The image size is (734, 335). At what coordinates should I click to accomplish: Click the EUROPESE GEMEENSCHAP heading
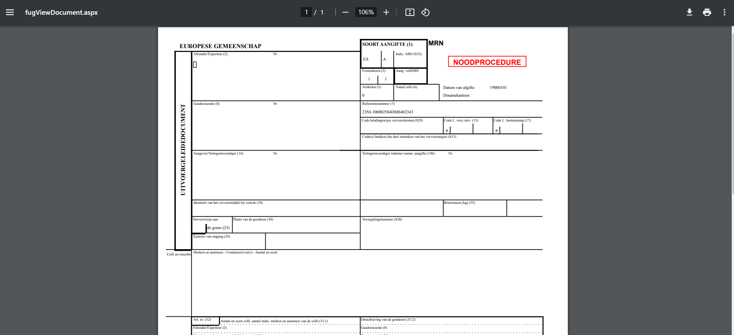point(220,46)
